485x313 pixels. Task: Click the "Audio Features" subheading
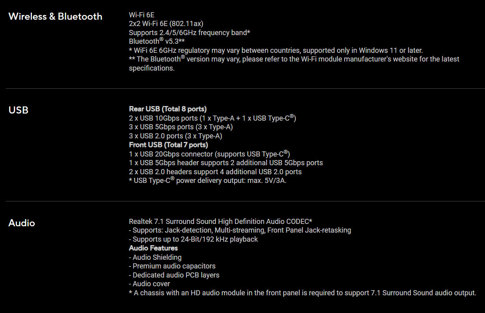coord(153,248)
